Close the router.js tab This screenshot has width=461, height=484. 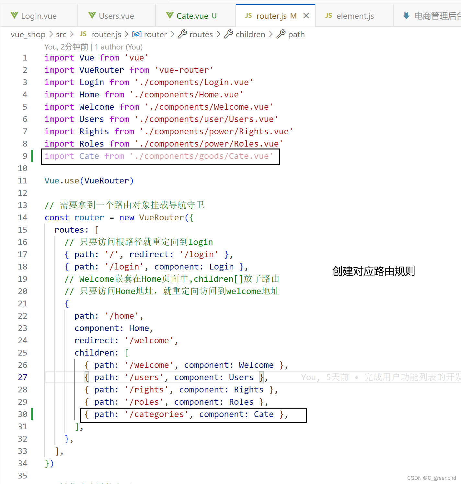click(306, 16)
